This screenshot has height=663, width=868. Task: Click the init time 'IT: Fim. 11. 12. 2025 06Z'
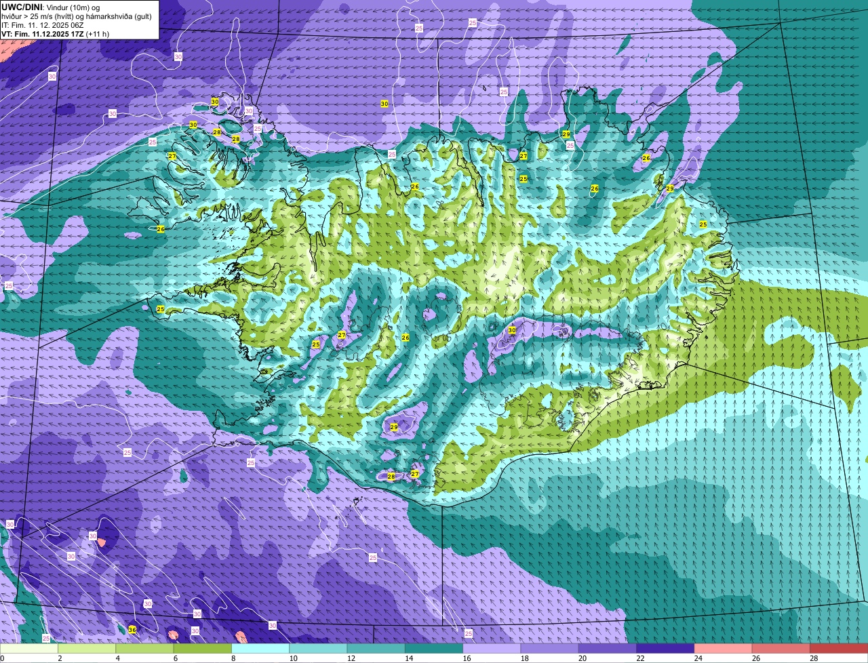click(x=43, y=25)
